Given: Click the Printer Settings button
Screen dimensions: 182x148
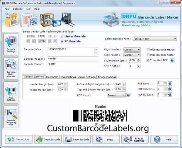Looking at the screenshot, I should tap(135, 139).
